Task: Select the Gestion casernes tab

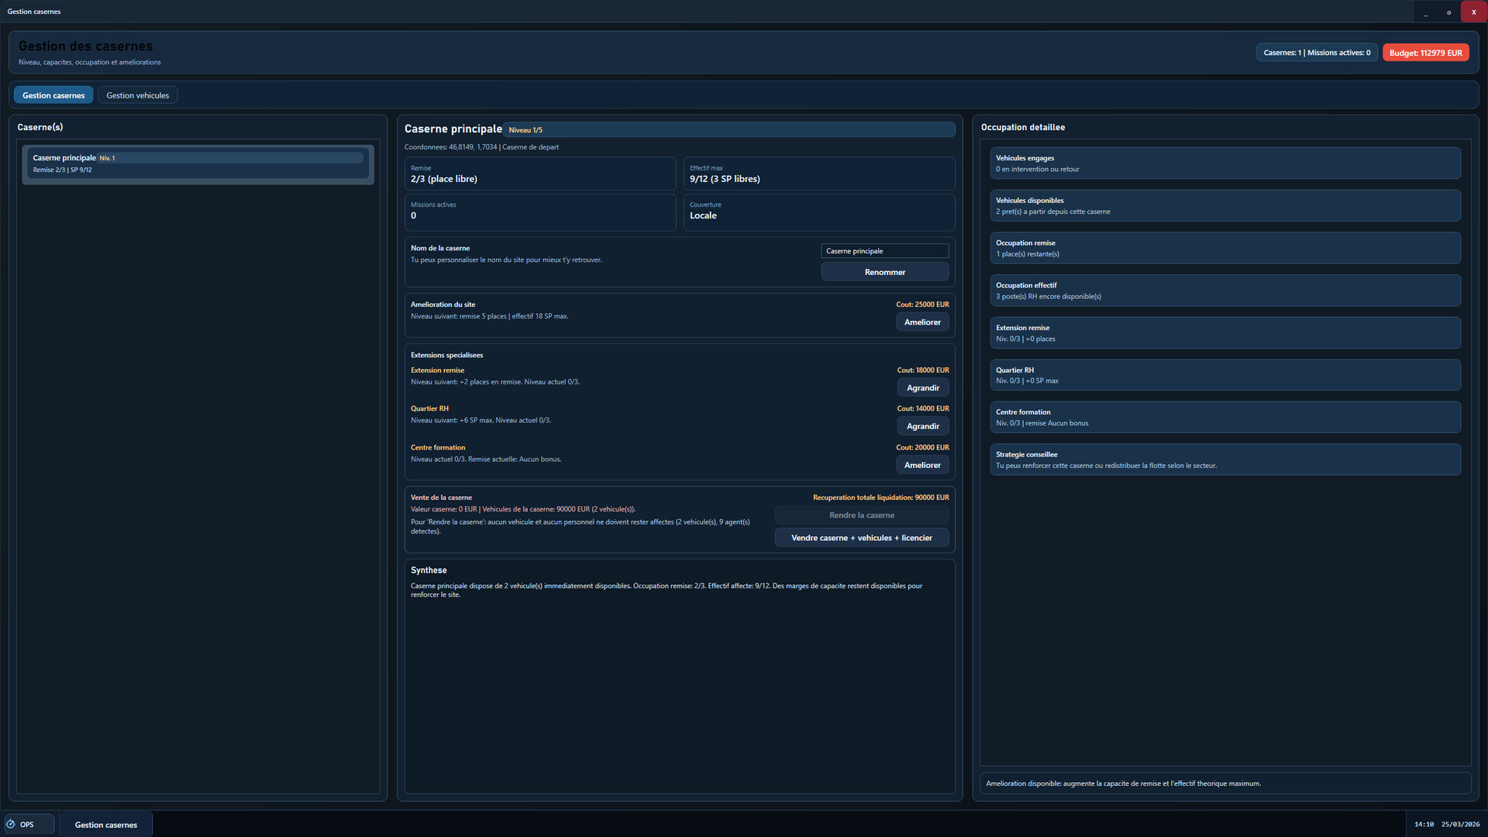Action: click(x=53, y=95)
